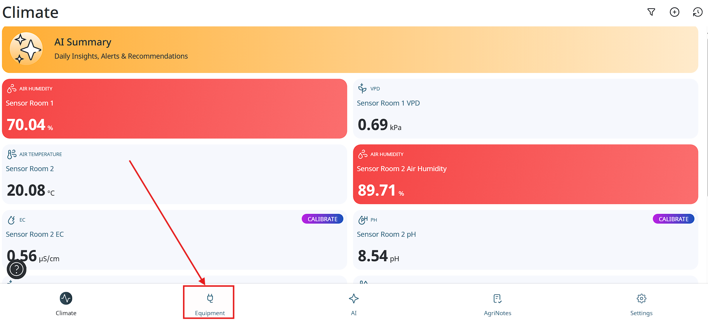Image resolution: width=708 pixels, height=321 pixels.
Task: Click the 8.54 pH reading value
Action: tap(373, 256)
